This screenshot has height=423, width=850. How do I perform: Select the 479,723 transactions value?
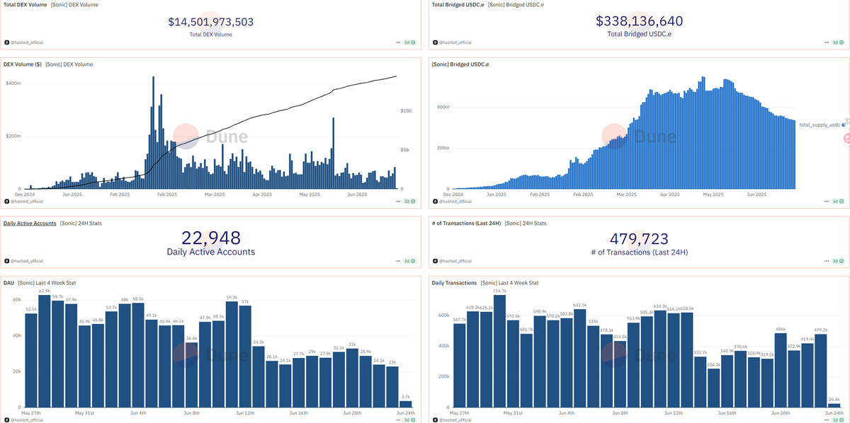click(639, 238)
